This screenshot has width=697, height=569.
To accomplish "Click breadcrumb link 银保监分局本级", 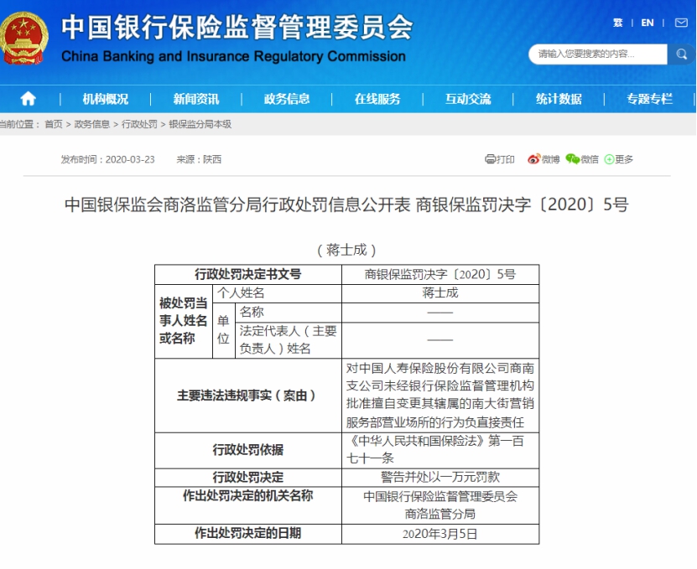I will point(200,124).
